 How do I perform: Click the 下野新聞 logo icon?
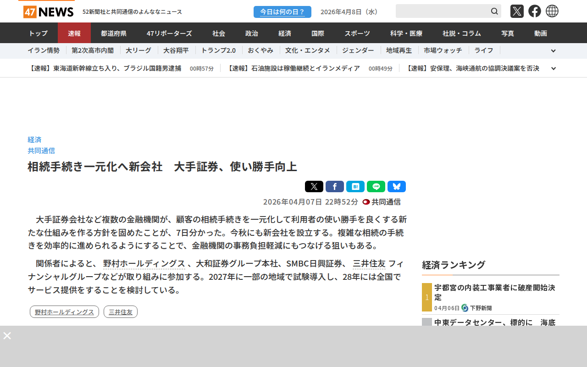pyautogui.click(x=465, y=308)
